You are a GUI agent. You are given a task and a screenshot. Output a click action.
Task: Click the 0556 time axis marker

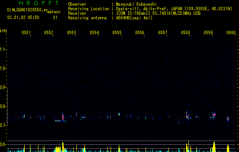click(x=140, y=33)
